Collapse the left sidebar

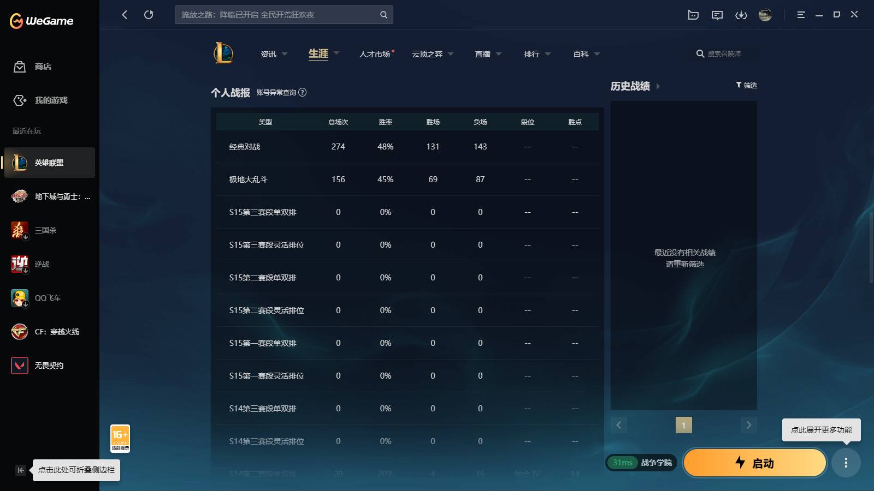coord(20,470)
